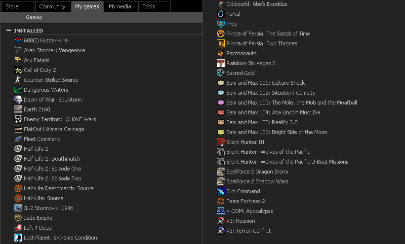Click the Portal game icon
Image resolution: width=405 pixels, height=244 pixels.
[x=221, y=14]
